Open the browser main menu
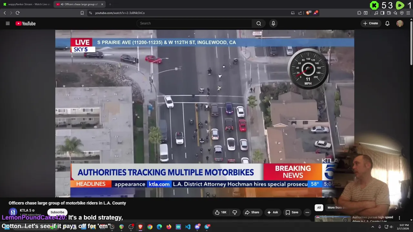The width and height of the screenshot is (413, 232). [408, 13]
